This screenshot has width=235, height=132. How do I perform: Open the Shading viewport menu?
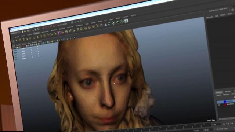coord(18,45)
